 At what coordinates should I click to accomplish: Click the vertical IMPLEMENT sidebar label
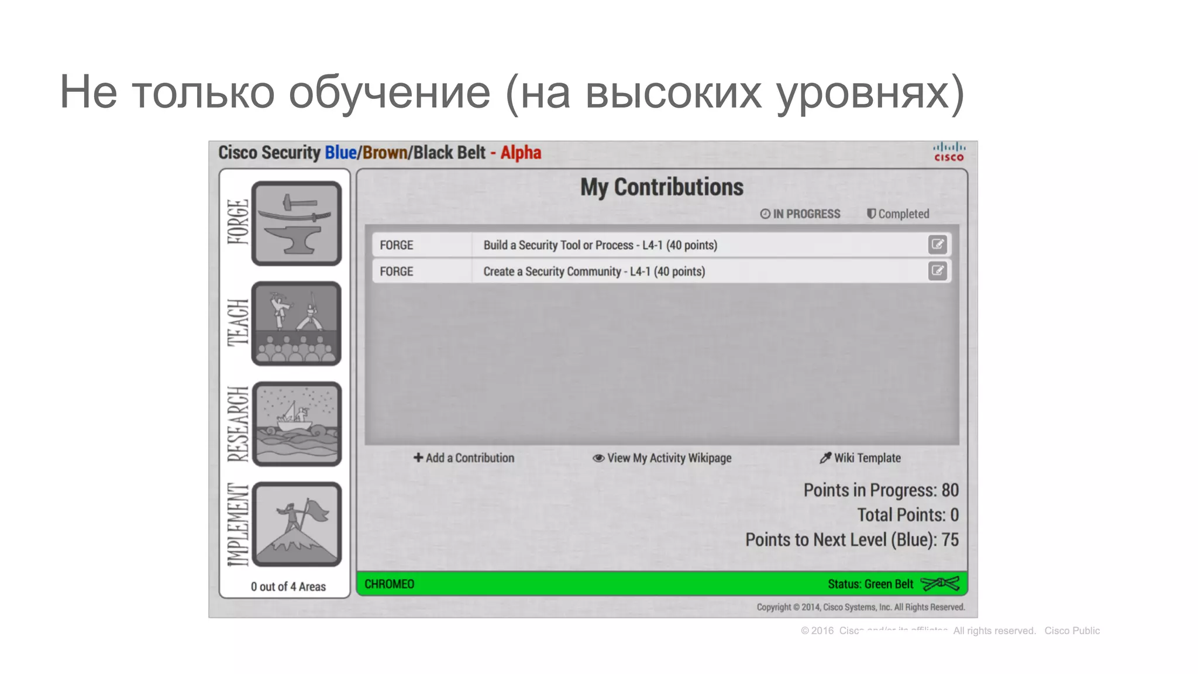pyautogui.click(x=238, y=524)
